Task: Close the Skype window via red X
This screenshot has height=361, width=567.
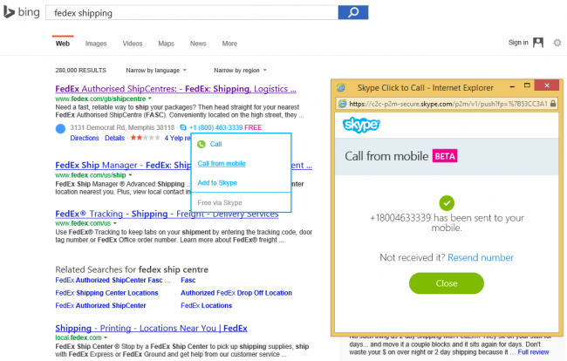Action: [547, 85]
